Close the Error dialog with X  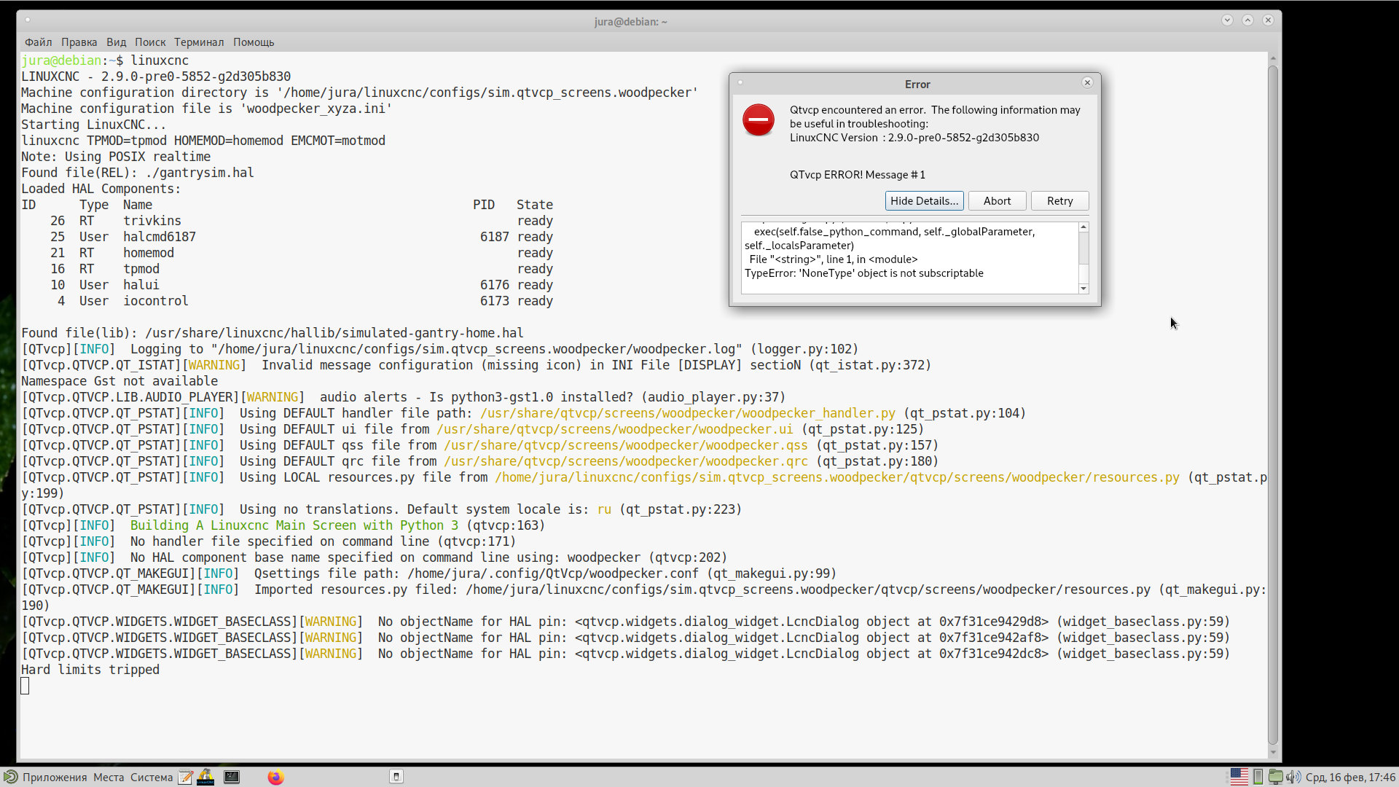[1087, 83]
